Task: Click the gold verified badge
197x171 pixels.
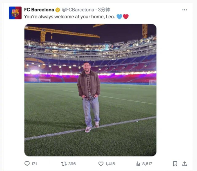Action: [58, 10]
